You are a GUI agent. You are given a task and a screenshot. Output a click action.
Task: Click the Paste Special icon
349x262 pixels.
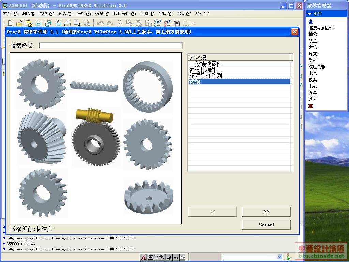pos(148,23)
